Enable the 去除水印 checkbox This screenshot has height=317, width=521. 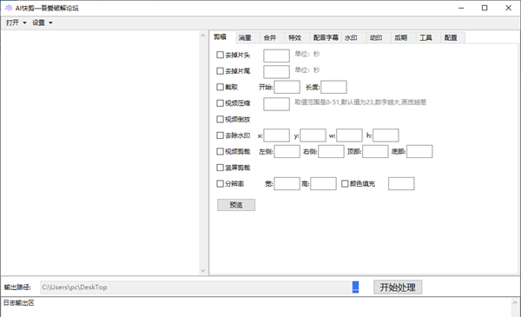[x=220, y=135]
